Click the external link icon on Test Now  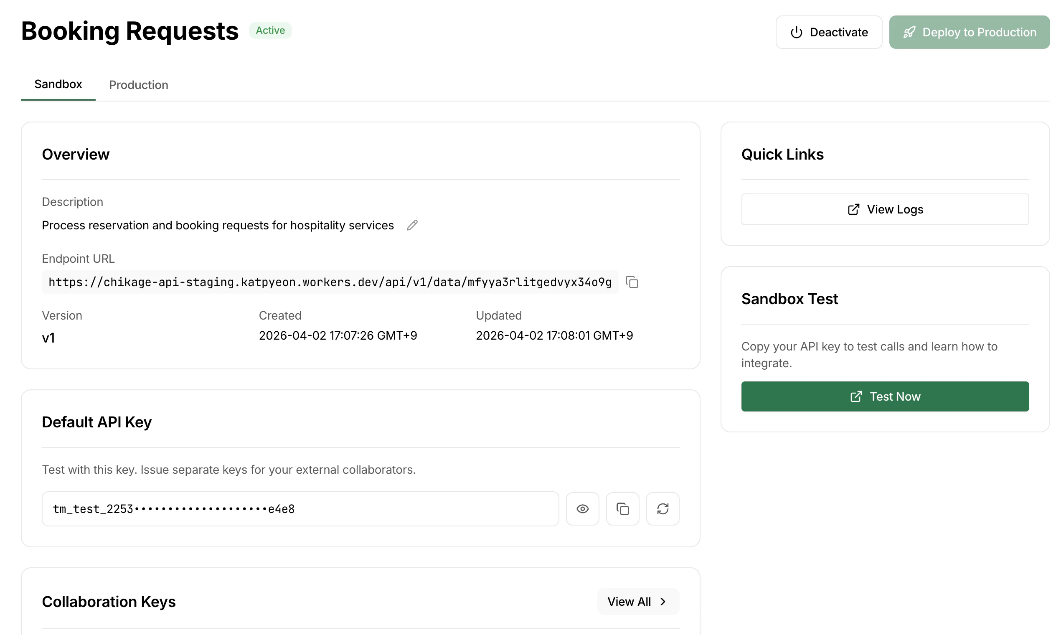(x=855, y=396)
